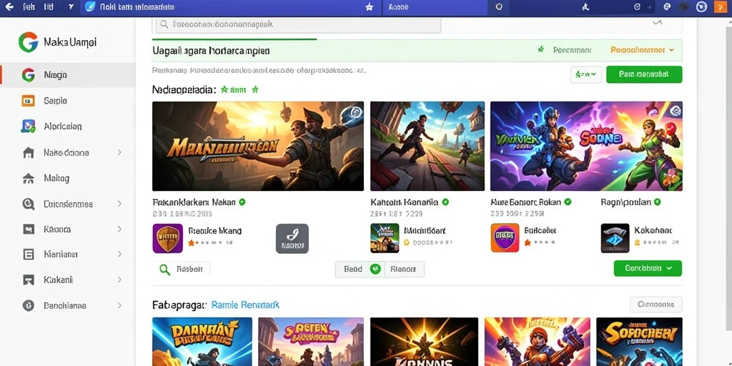Screen dimensions: 732x366
Task: Rate Rraoike bkang using its star row
Action: click(x=210, y=243)
